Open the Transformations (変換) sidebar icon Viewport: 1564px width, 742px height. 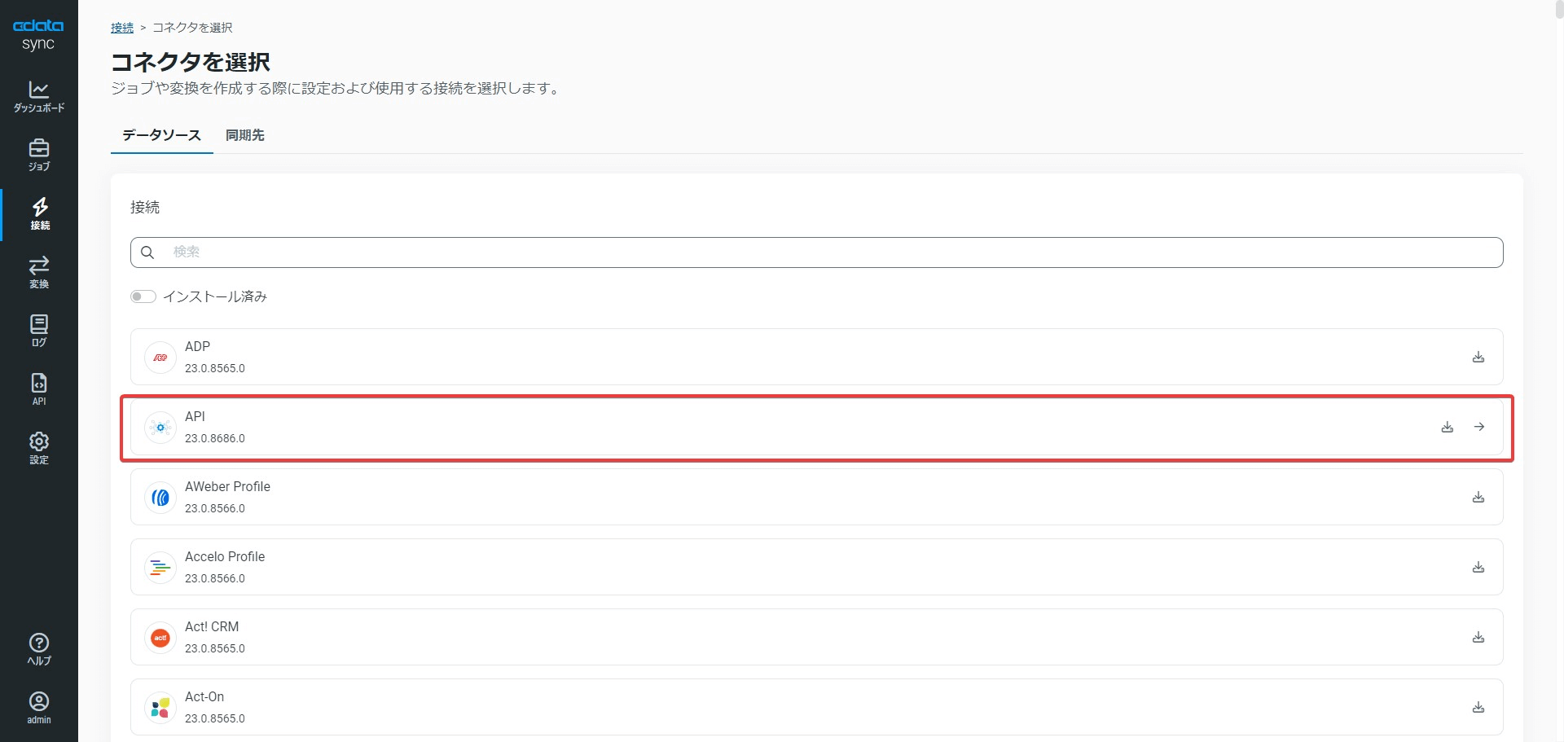(39, 272)
